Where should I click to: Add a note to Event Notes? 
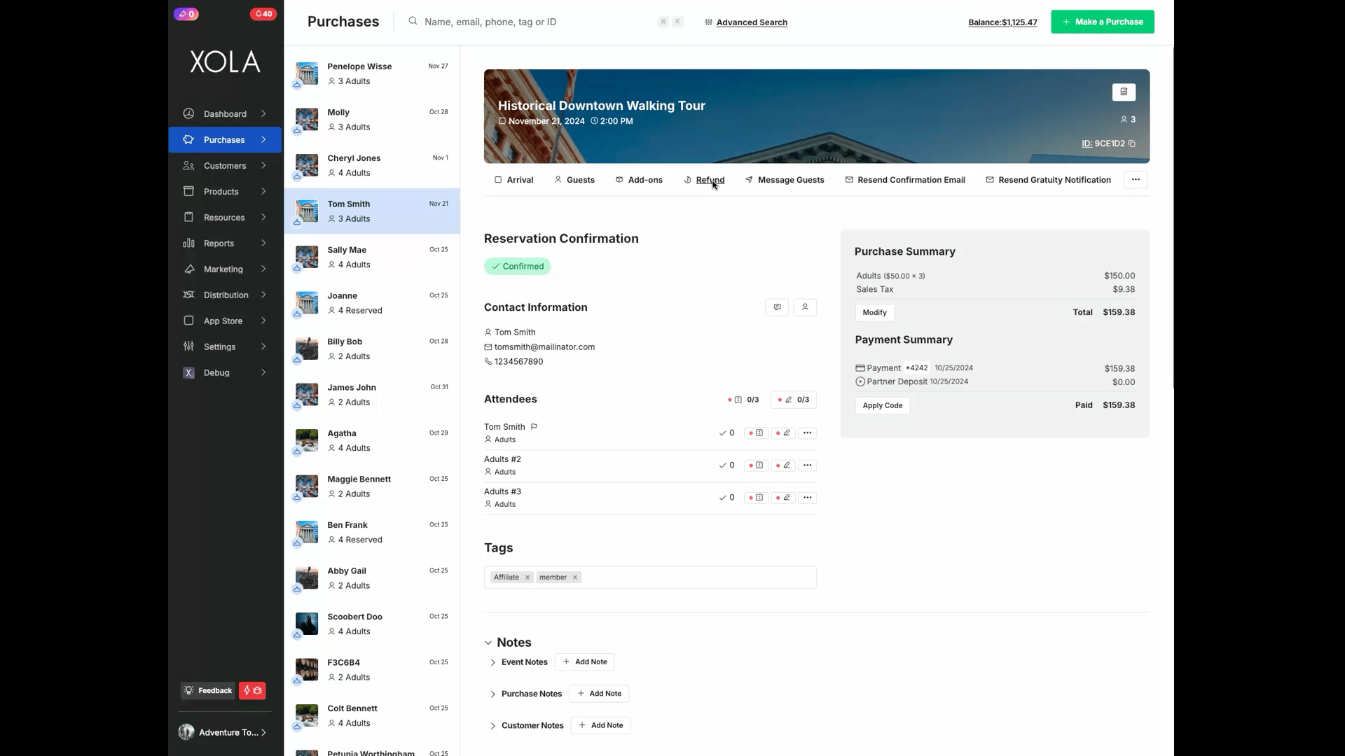pos(585,662)
